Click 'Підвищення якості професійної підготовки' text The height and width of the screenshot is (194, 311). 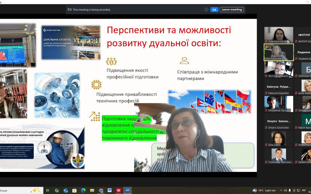133,74
